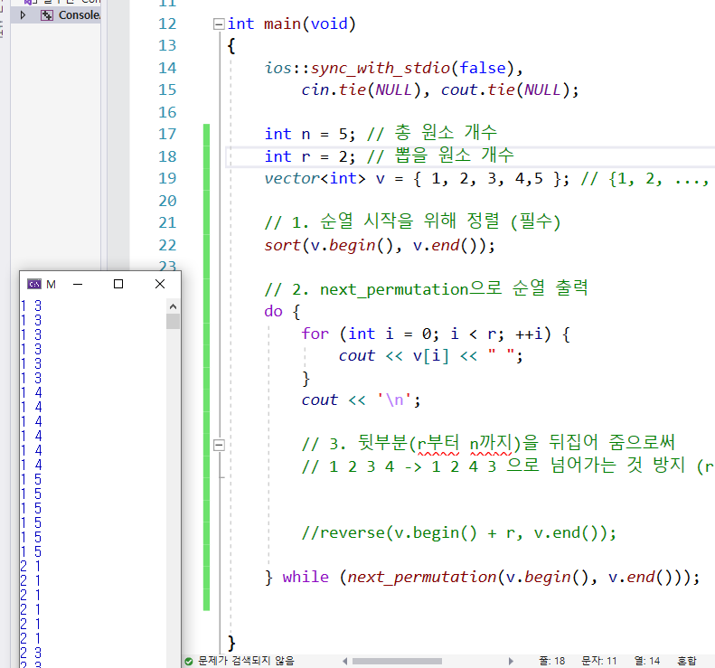This screenshot has width=715, height=668.
Task: Click the 'int n = 5;' declaration
Action: tap(310, 134)
